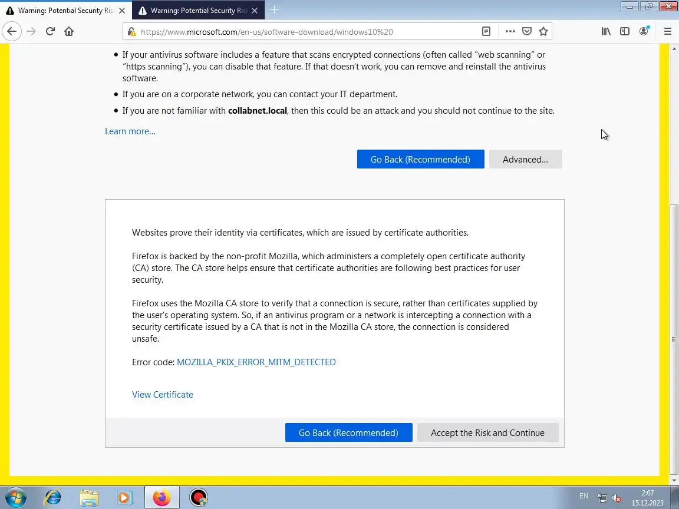
Task: Open the Library icon
Action: pyautogui.click(x=606, y=32)
